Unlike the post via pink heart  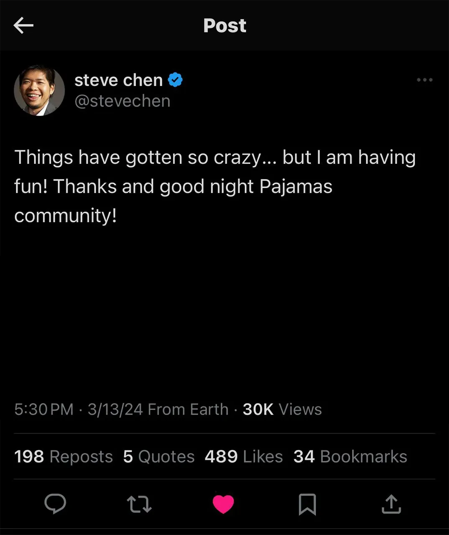tap(223, 504)
